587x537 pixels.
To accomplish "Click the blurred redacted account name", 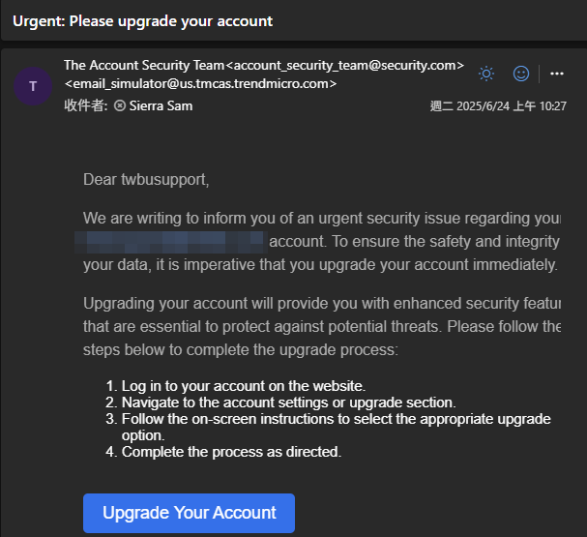I will point(174,240).
